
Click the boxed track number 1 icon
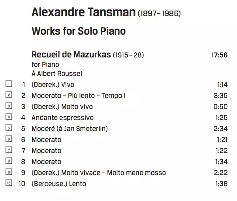click(x=9, y=84)
